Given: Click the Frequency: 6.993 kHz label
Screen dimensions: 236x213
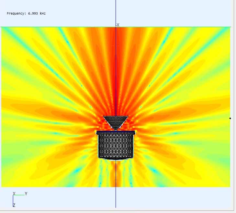Looking at the screenshot, I should pos(26,13).
